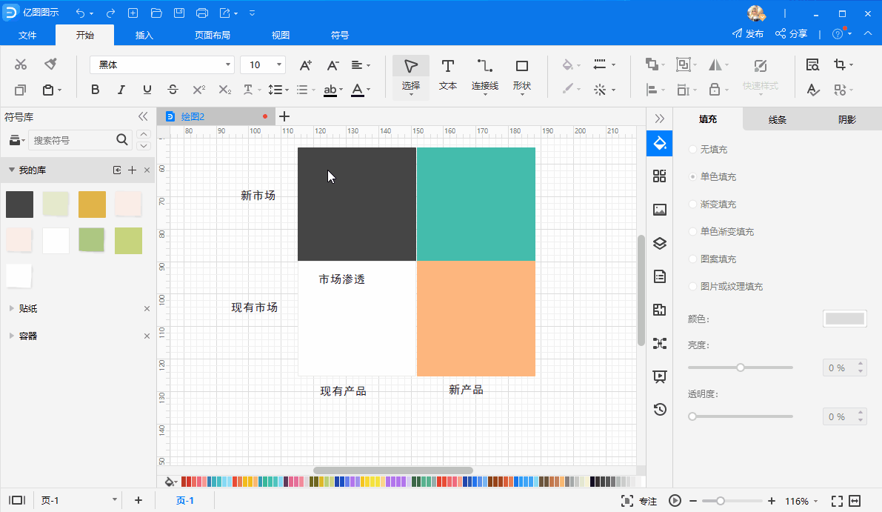Image resolution: width=882 pixels, height=512 pixels.
Task: Open the 文件 menu
Action: [27, 35]
